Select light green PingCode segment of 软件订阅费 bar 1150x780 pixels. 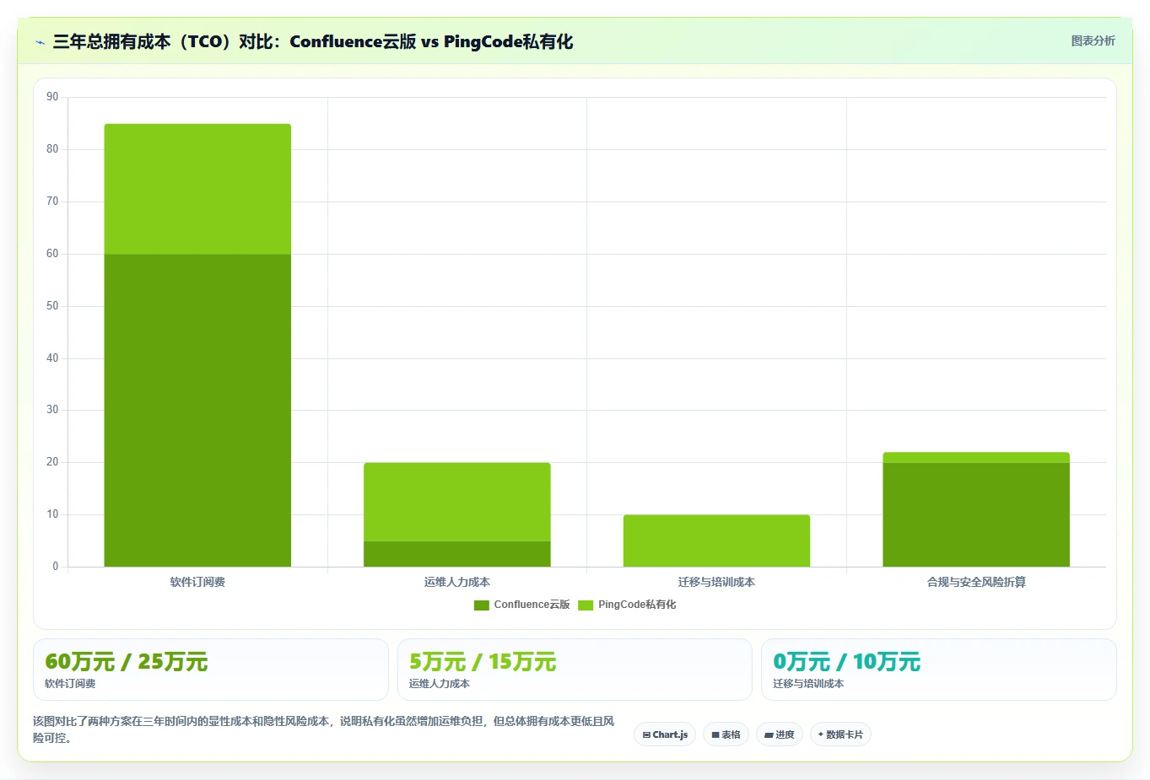(197, 189)
